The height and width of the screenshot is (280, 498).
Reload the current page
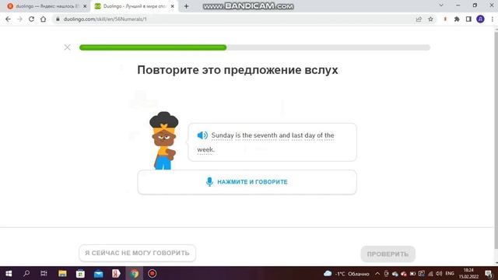[x=31, y=19]
